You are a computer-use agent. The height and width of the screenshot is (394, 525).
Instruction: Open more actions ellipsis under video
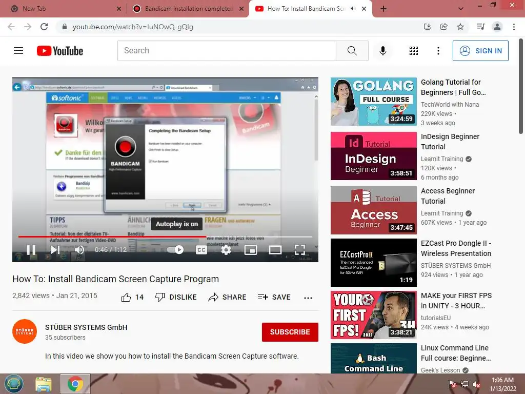[x=308, y=298]
